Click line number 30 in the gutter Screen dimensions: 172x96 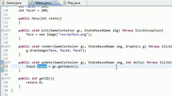click(x=6, y=90)
